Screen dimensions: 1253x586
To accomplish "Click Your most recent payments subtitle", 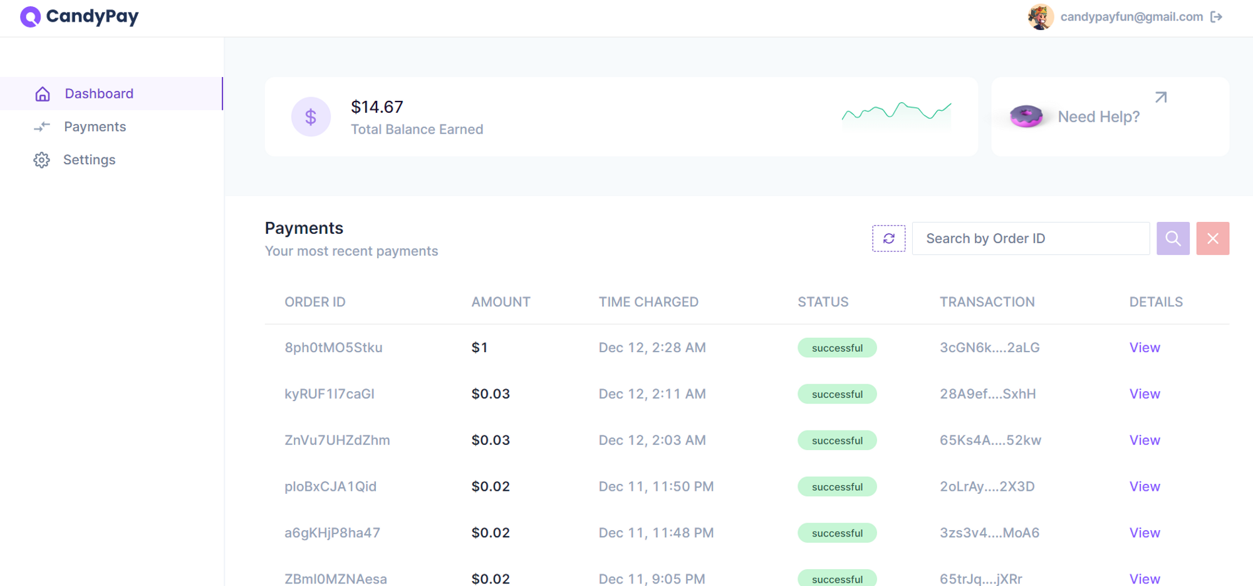I will (x=351, y=251).
